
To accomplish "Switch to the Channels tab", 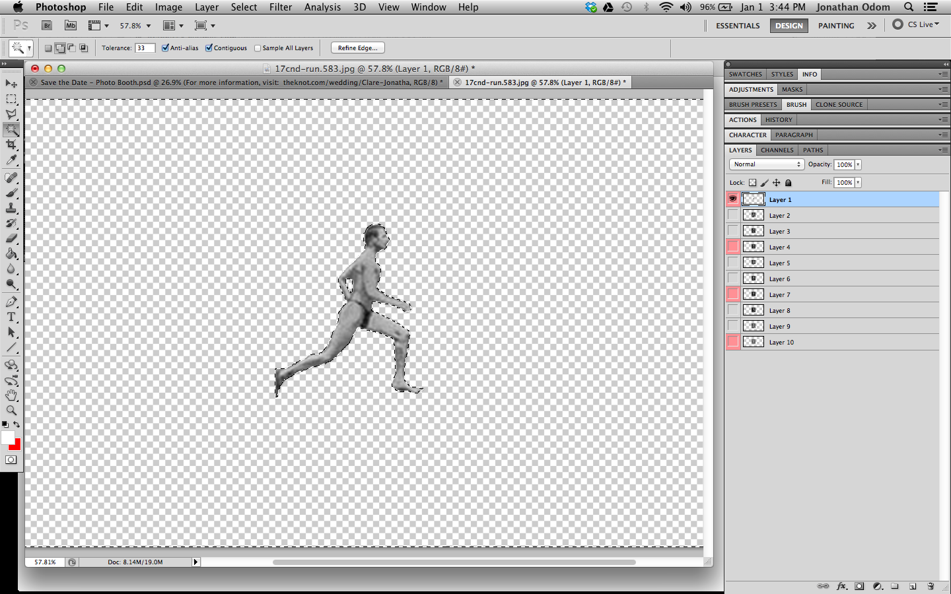I will [777, 150].
